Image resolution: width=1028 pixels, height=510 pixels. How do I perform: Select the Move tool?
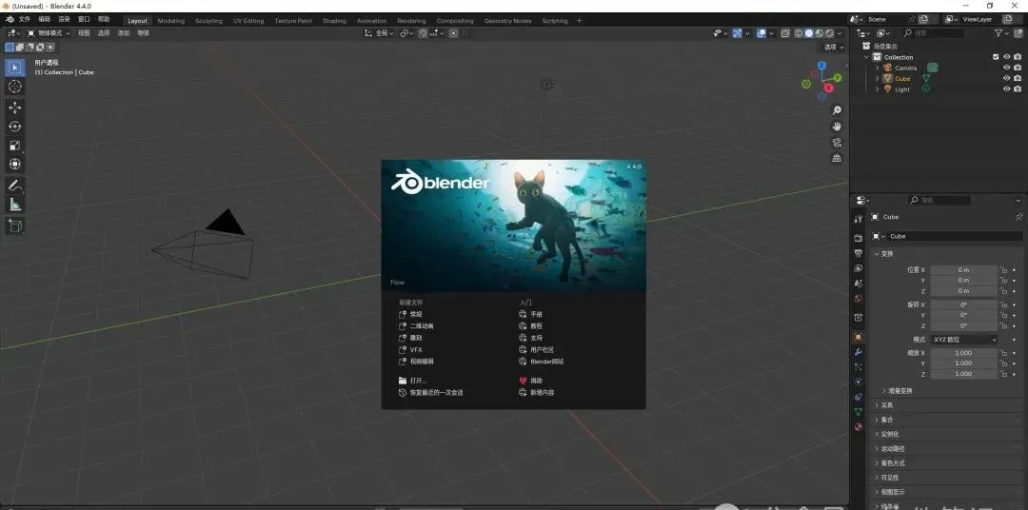point(15,108)
